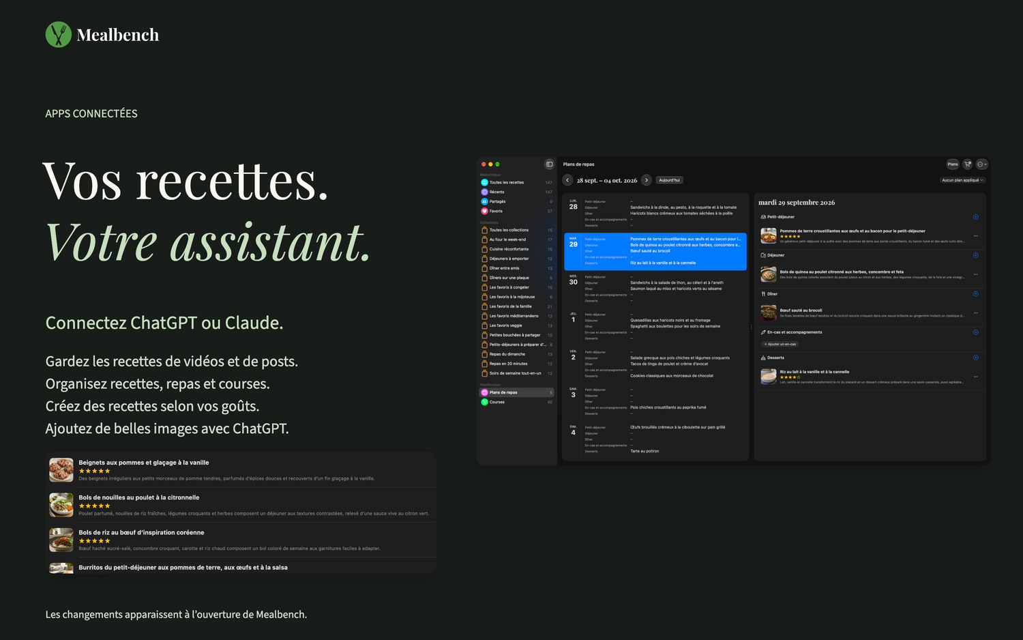Open the Au four le week-end collection
This screenshot has height=640, width=1023.
click(517, 239)
